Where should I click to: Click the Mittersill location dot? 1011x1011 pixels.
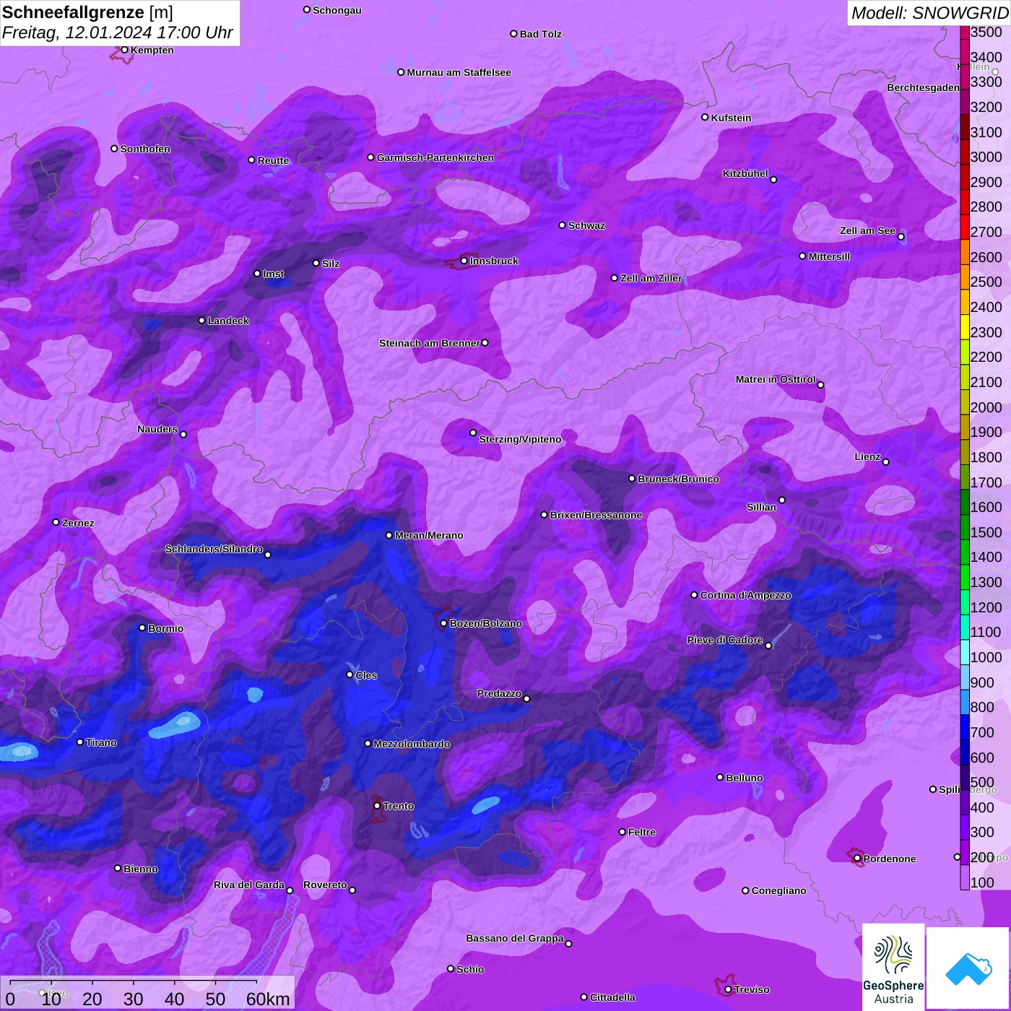coord(802,256)
